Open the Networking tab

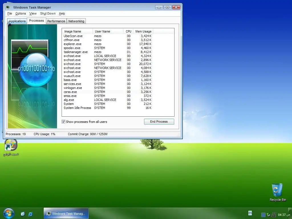click(x=76, y=21)
